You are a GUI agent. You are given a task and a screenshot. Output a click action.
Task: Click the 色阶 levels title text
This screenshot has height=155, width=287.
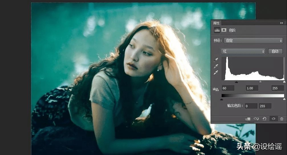tap(232, 30)
